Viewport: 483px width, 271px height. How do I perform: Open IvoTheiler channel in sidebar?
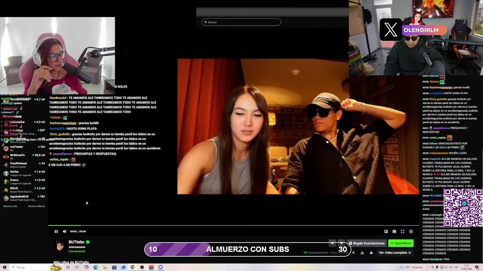click(23, 148)
